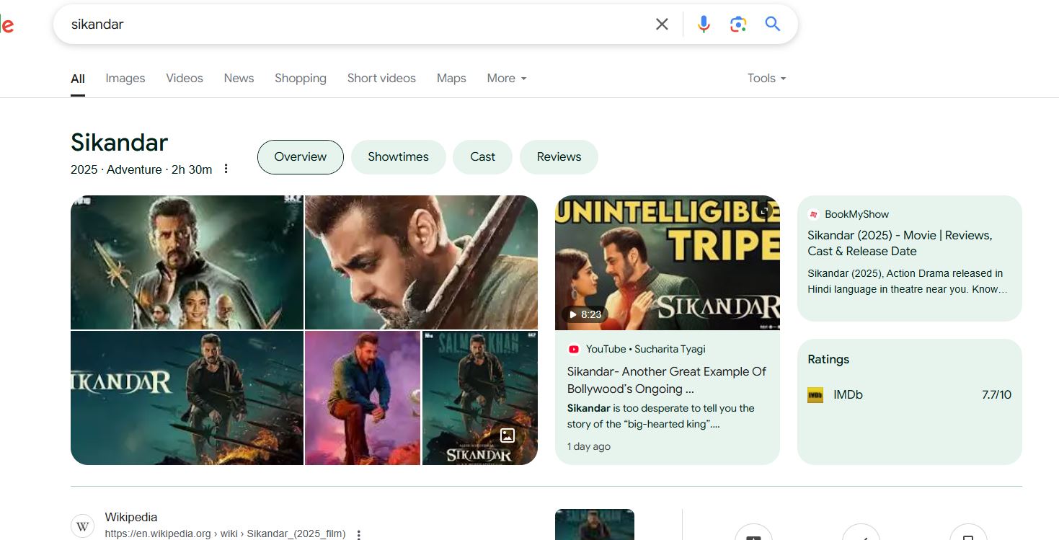
Task: Switch to the Images tab
Action: click(x=125, y=78)
